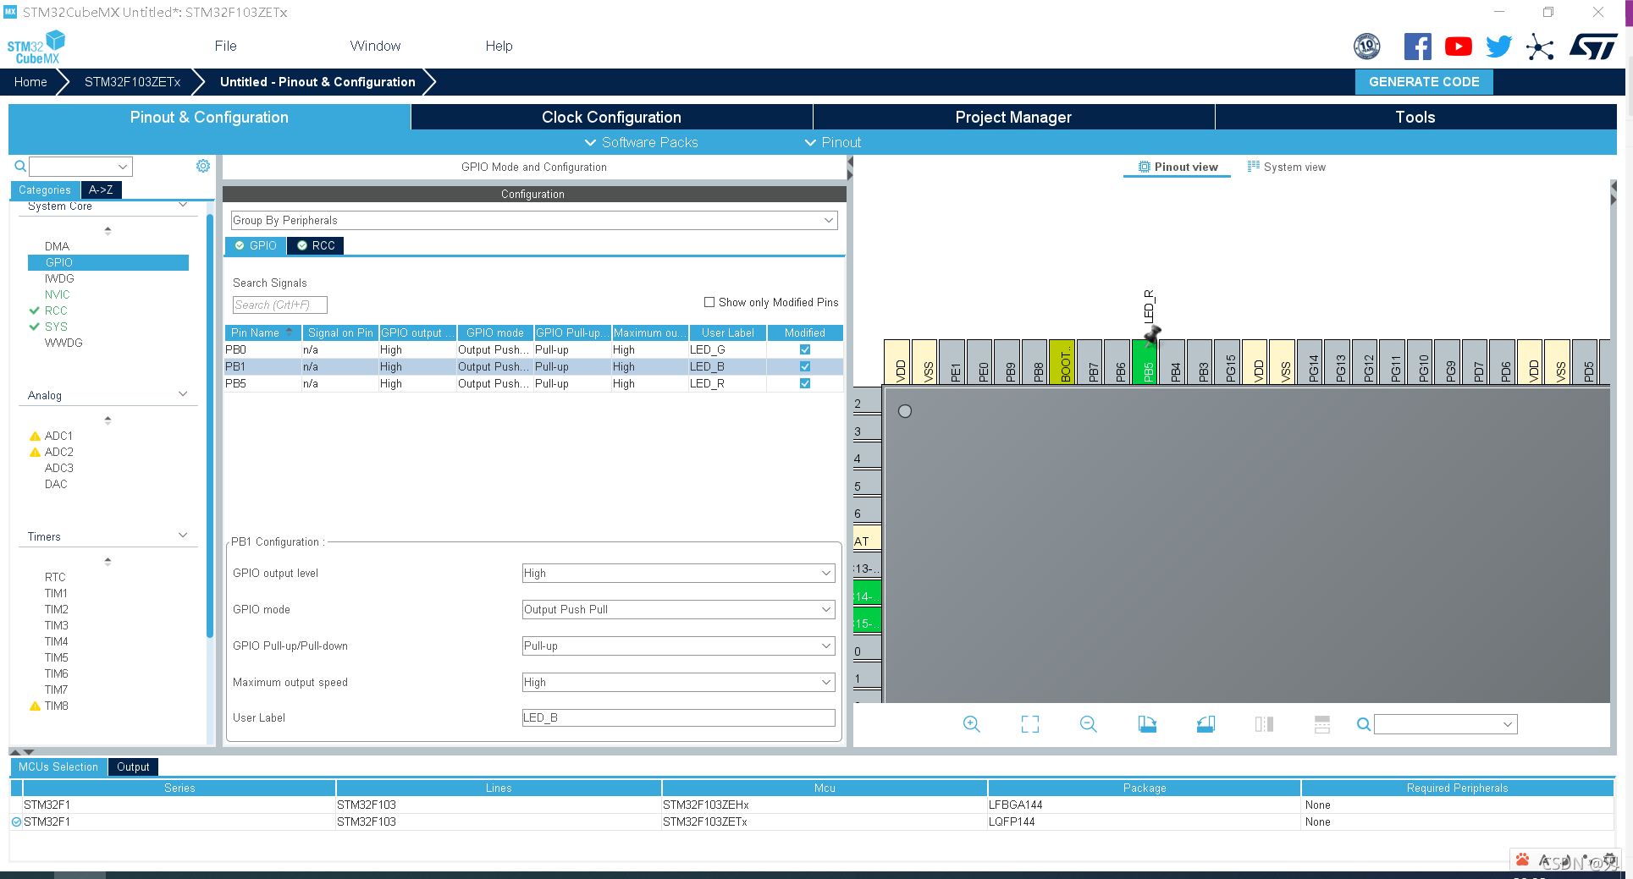
Task: Edit the User Label field LED_B
Action: coord(678,717)
